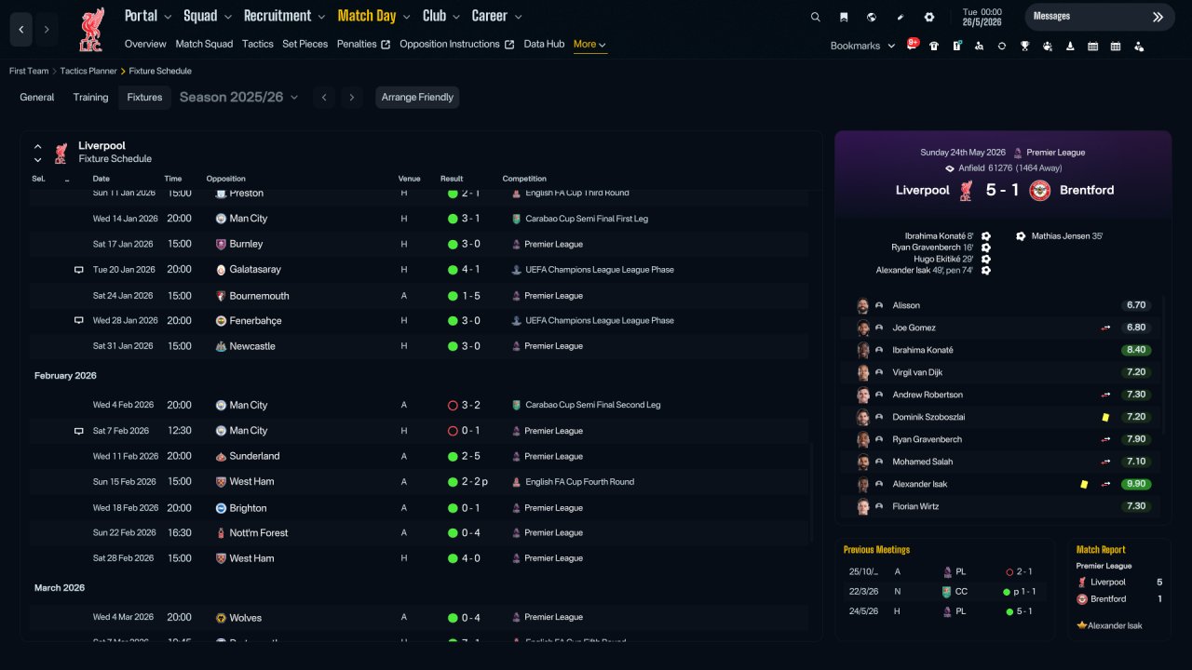Screen dimensions: 1192x670
Task: Click the scouting search-person bookmark icon
Action: click(x=979, y=46)
